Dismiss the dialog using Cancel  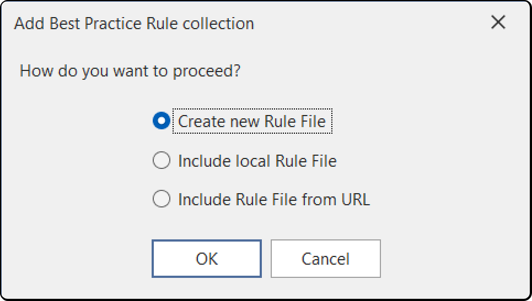tap(326, 259)
